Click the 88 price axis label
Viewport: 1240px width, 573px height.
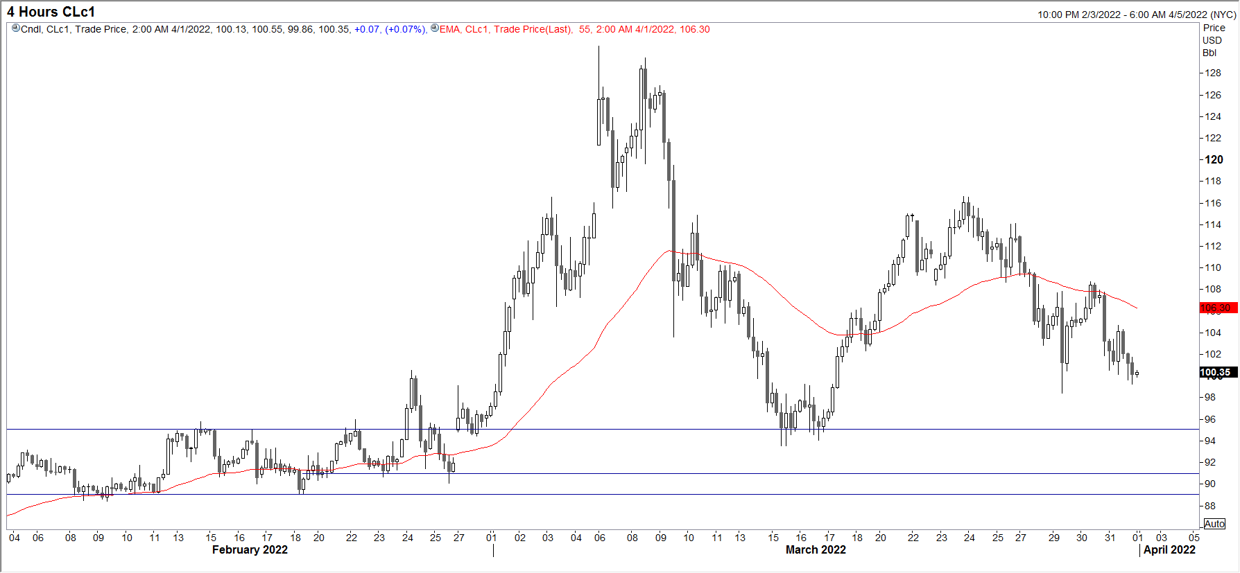[x=1210, y=506]
